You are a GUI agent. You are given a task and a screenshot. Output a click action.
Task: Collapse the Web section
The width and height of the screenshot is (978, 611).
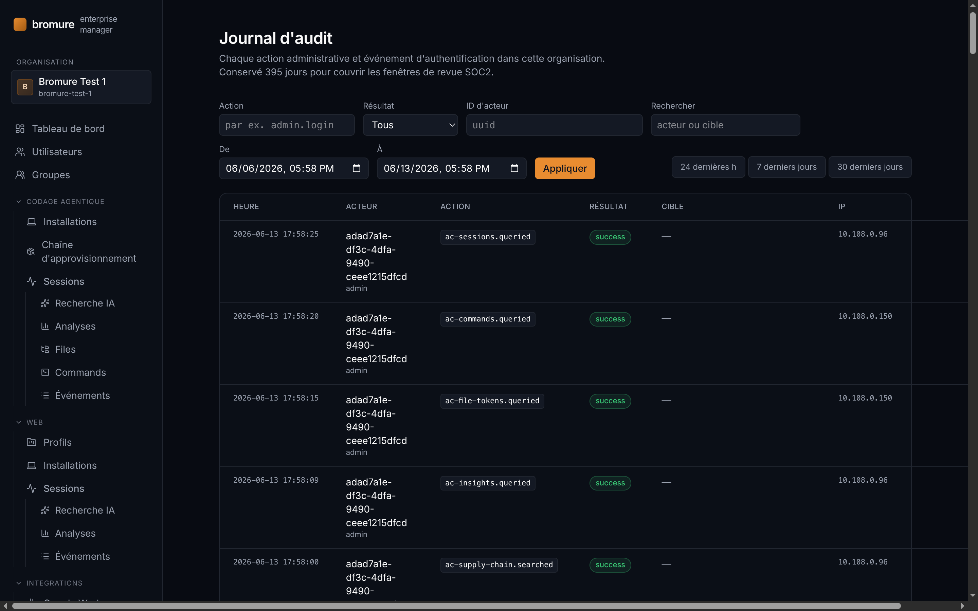click(x=29, y=422)
